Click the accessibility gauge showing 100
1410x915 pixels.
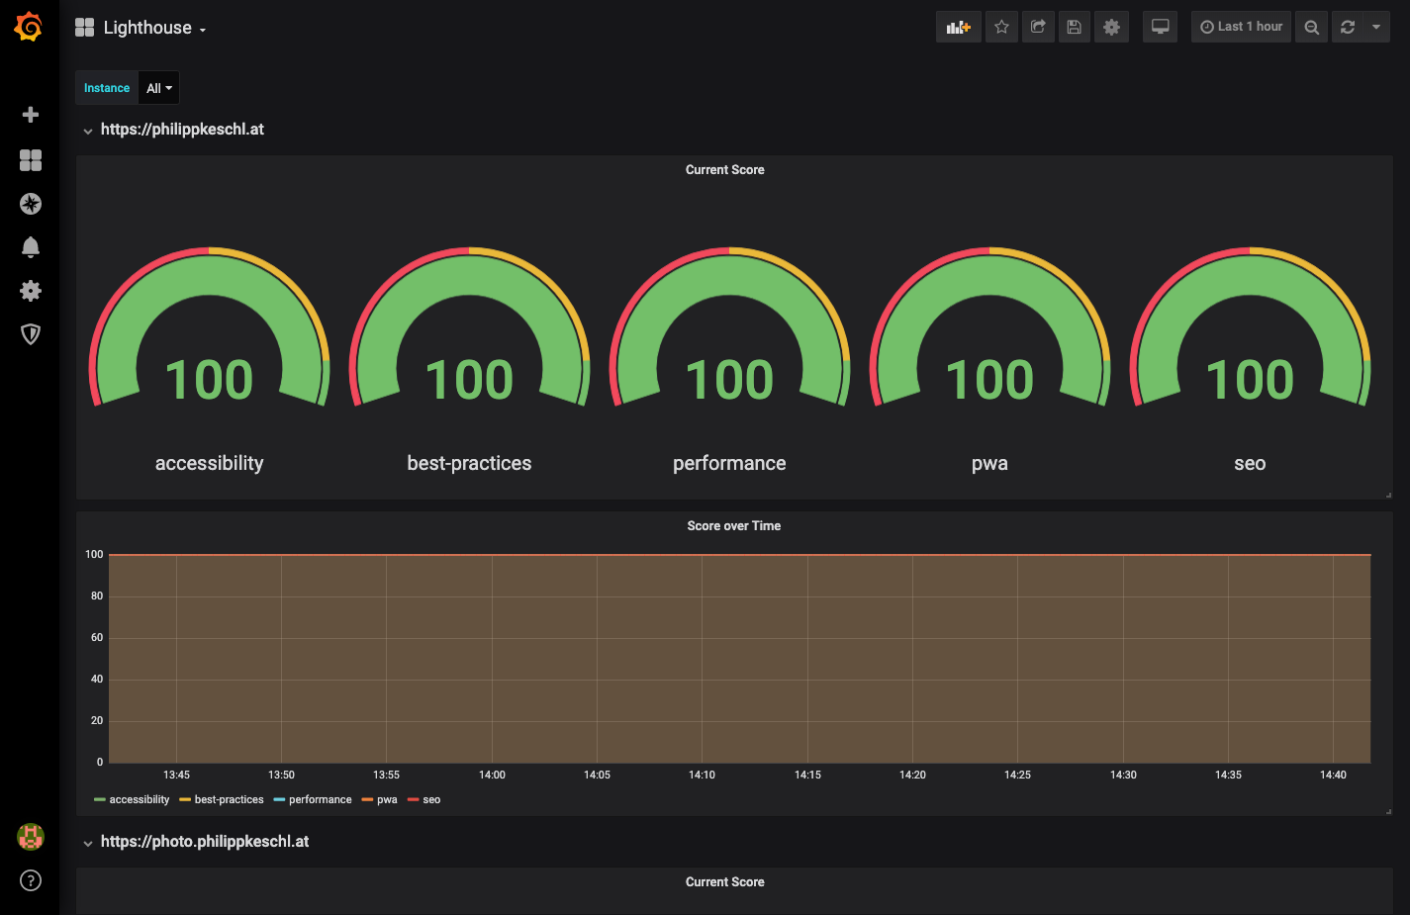click(210, 328)
